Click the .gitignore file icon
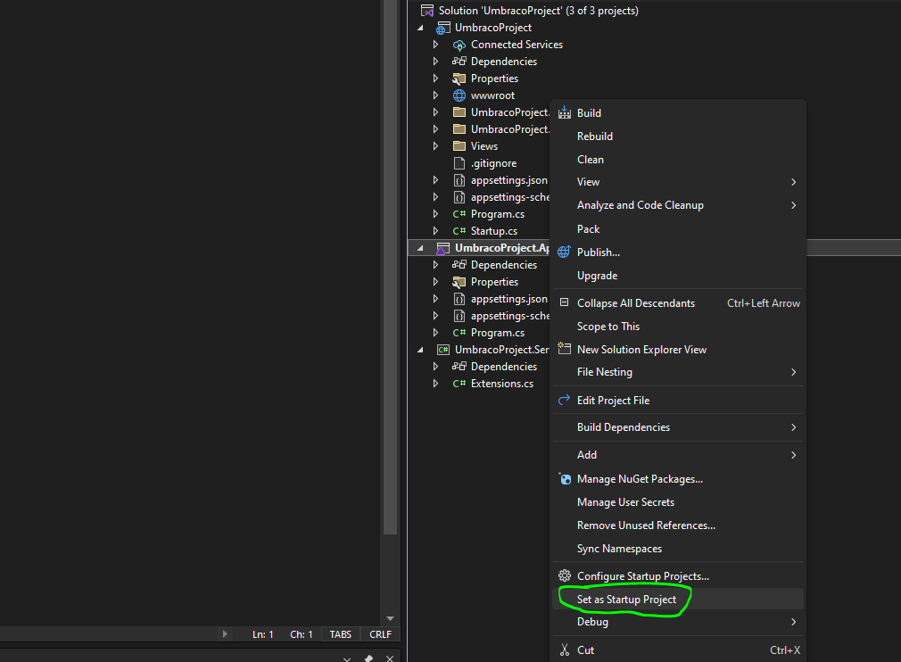 (459, 163)
